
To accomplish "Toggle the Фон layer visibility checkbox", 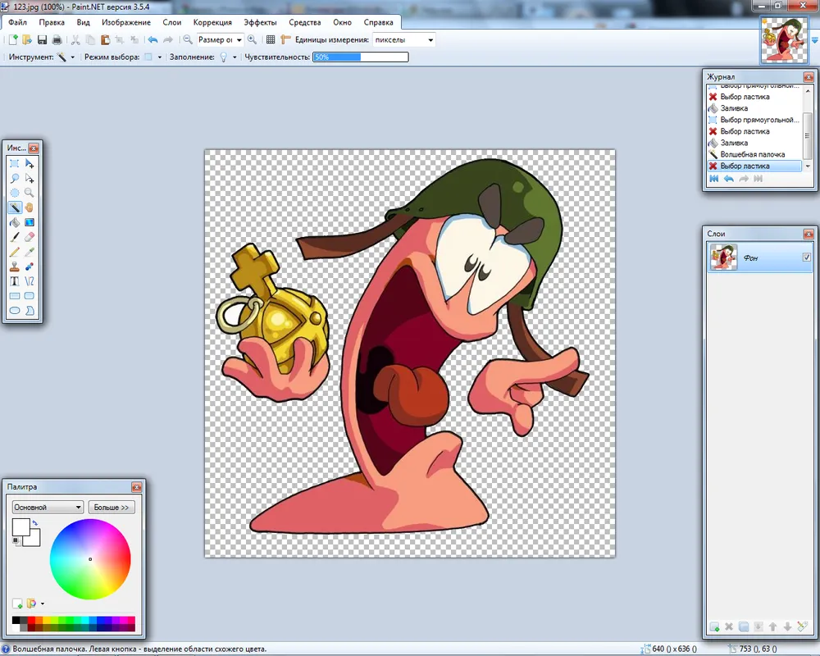I will click(x=806, y=258).
